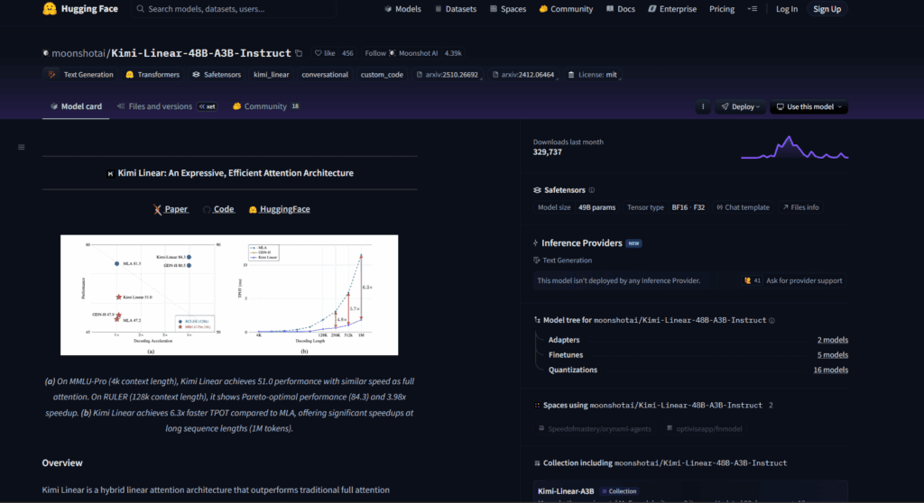Click the Text Generation tag
Image resolution: width=924 pixels, height=503 pixels.
point(80,75)
